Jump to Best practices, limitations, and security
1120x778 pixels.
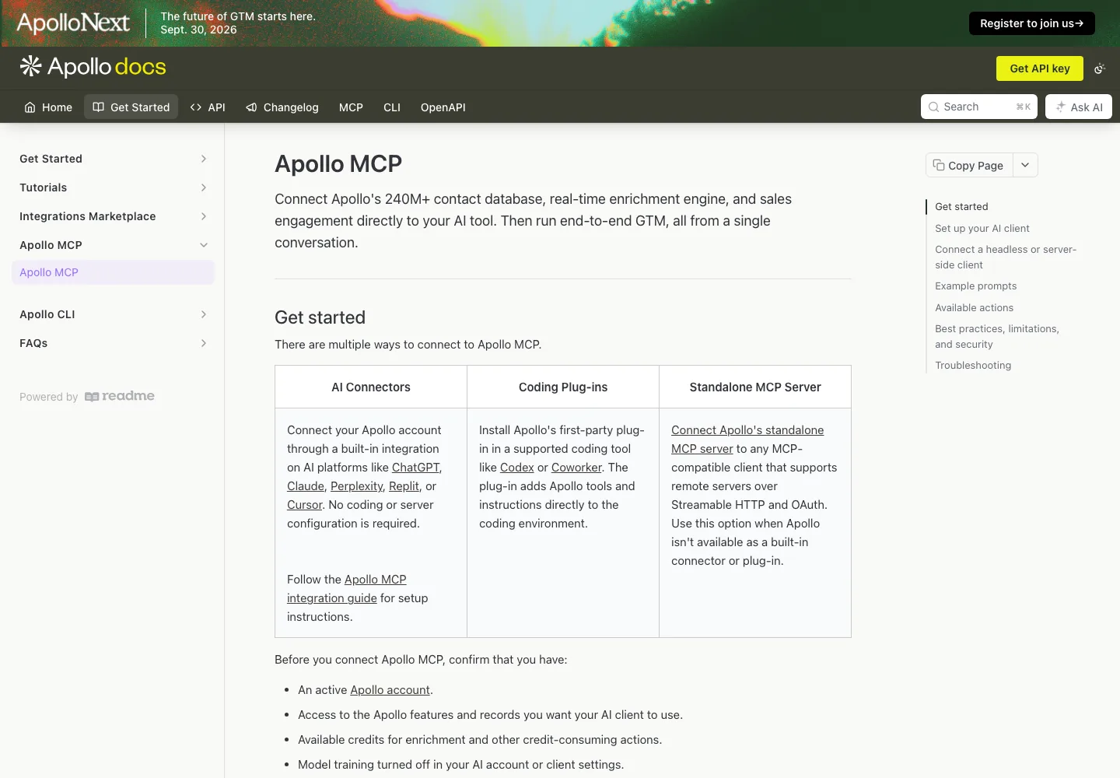tap(997, 337)
